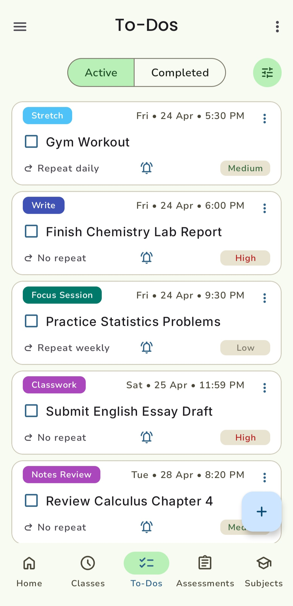The width and height of the screenshot is (293, 606).
Task: Select the Active tab
Action: click(x=101, y=73)
